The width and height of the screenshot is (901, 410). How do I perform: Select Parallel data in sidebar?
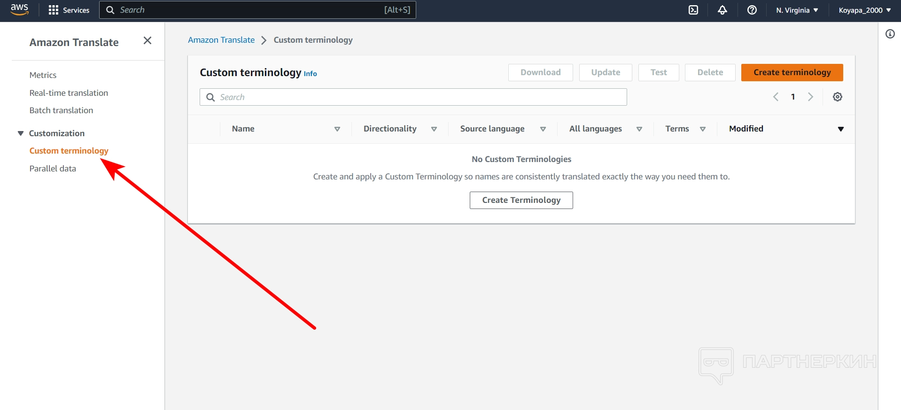point(53,169)
